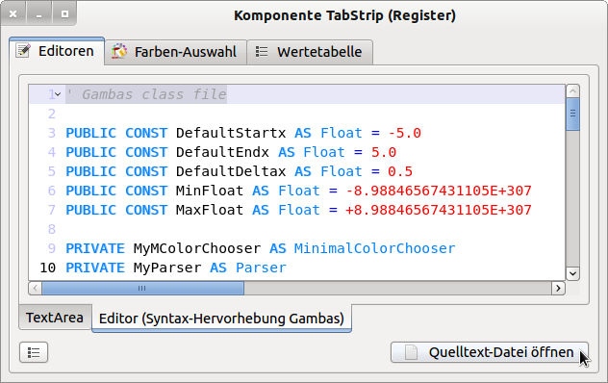Maximize the Komponente TabStrip window
Image resolution: width=608 pixels, height=383 pixels.
[64, 14]
